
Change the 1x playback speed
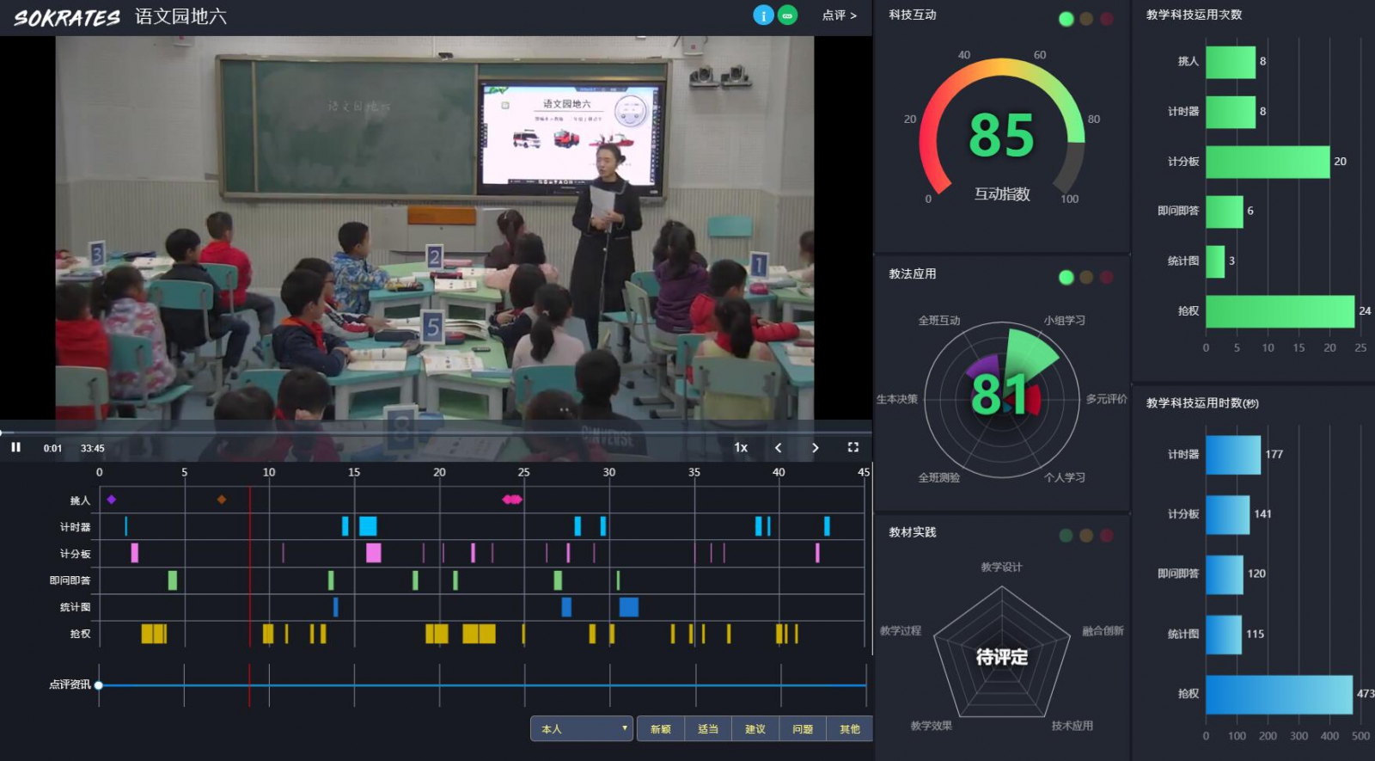coord(740,447)
